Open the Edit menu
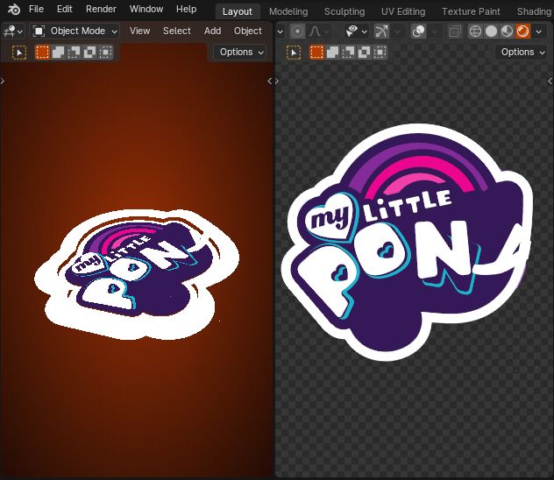Viewport: 554px width, 480px height. [64, 9]
